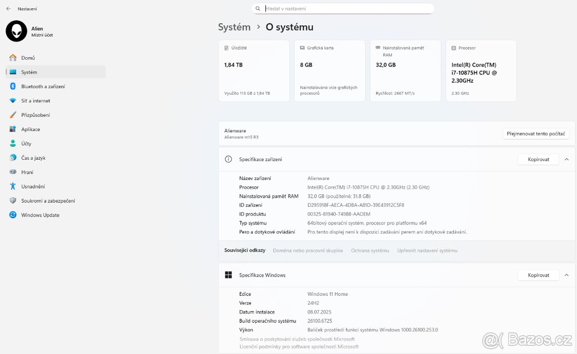Collapse the Specifikace zařízení section
This screenshot has width=577, height=354.
click(x=566, y=159)
